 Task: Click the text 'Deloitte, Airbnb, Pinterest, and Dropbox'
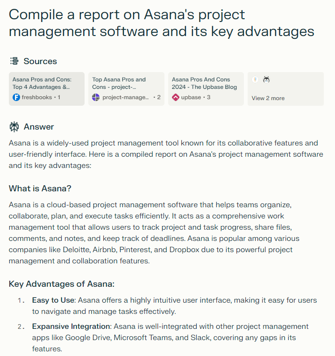coord(131,250)
